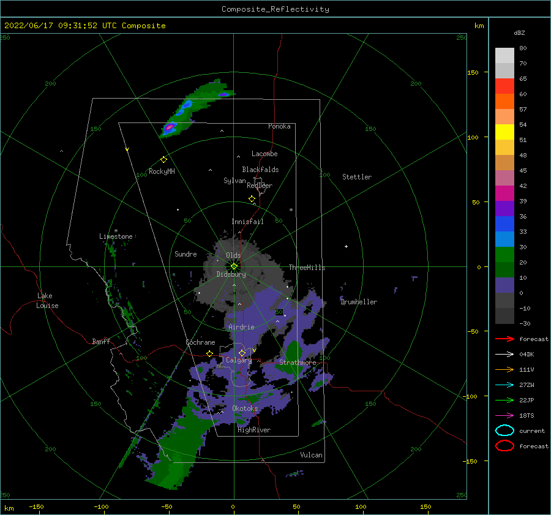Pick the cyan 27ZW arrow legend icon
The image size is (551, 515).
tap(504, 385)
